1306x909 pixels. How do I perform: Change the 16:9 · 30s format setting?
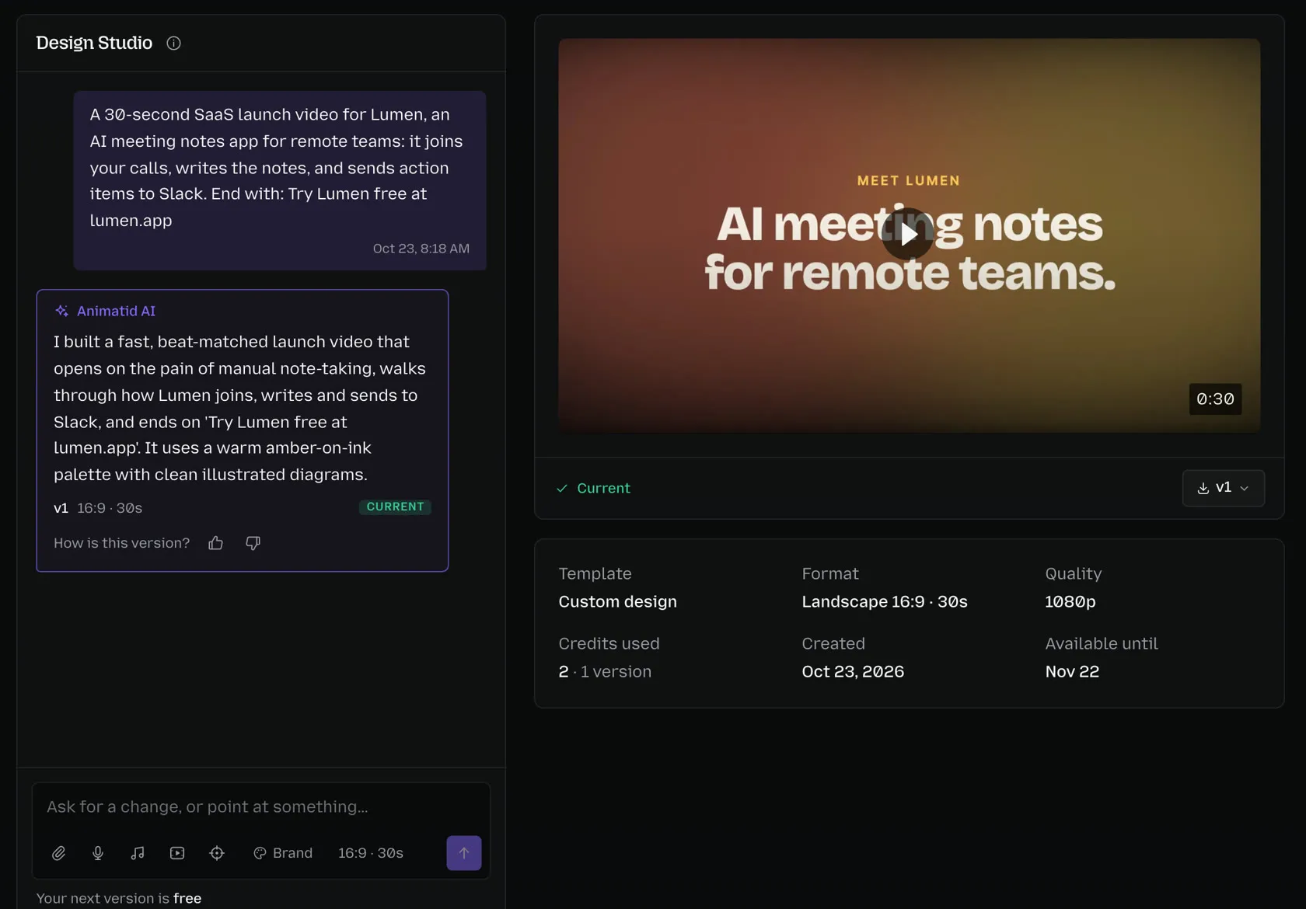[371, 853]
